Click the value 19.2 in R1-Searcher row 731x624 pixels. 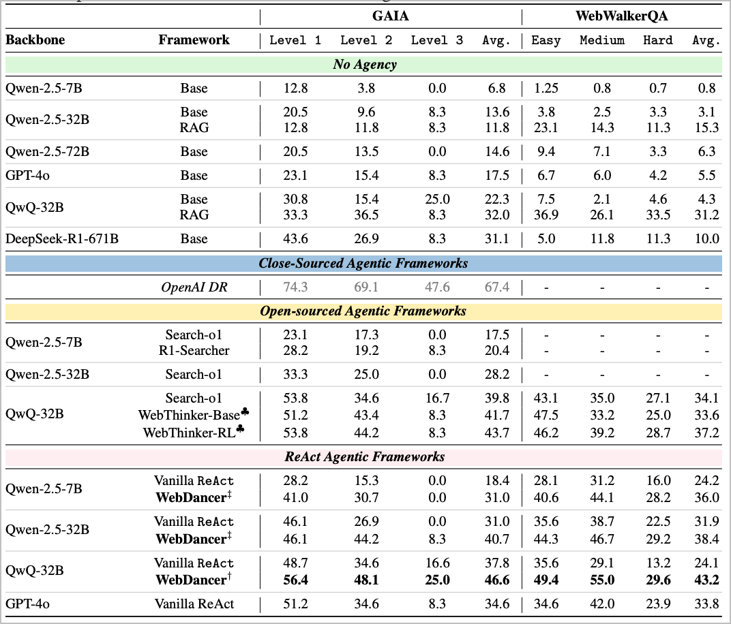point(366,350)
